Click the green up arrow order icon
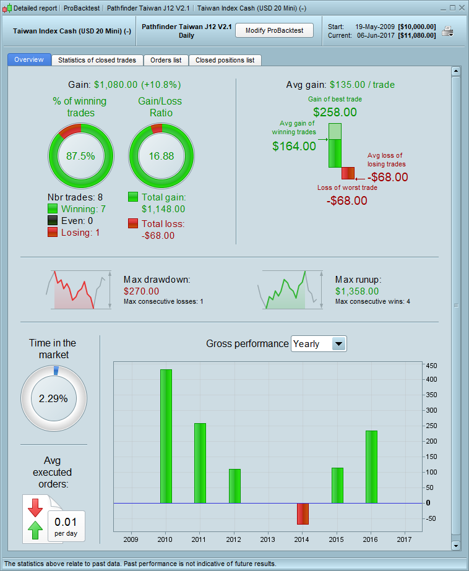Image resolution: width=469 pixels, height=571 pixels. pos(35,530)
